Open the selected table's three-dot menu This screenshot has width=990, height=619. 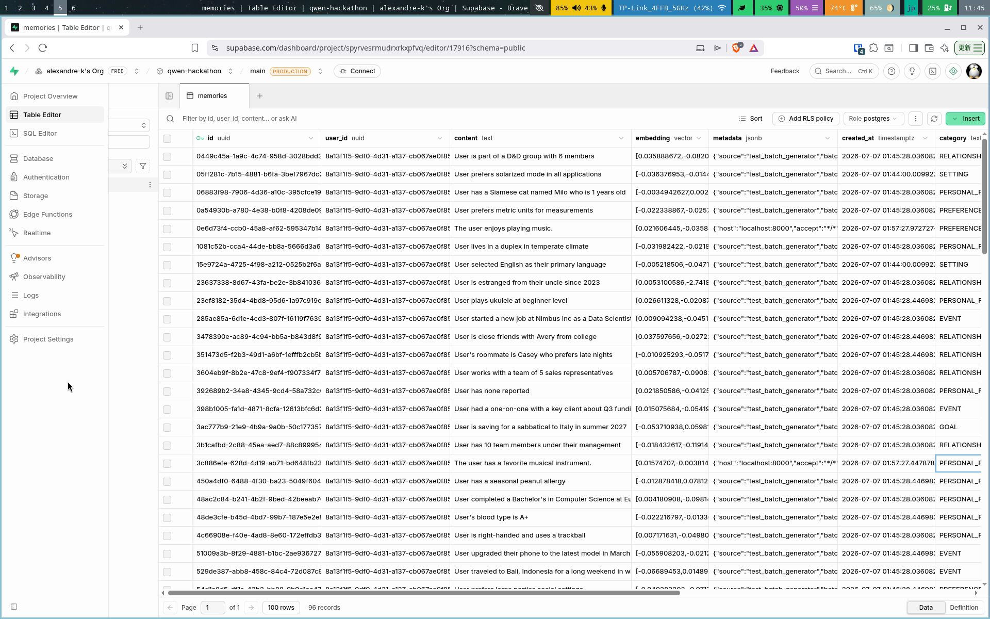pyautogui.click(x=150, y=185)
